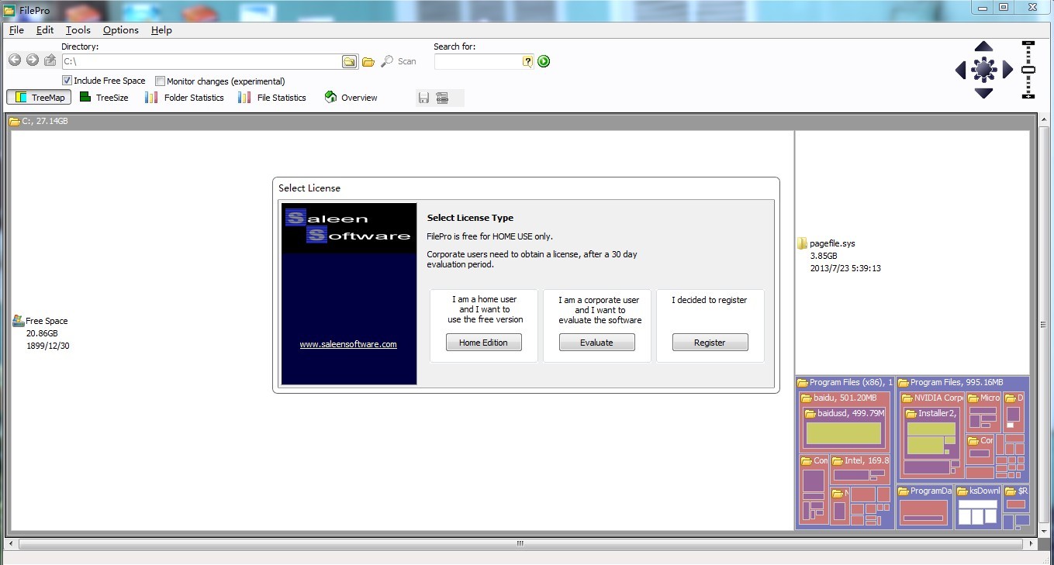Toggle Include Free Space checkbox
The height and width of the screenshot is (565, 1054).
click(67, 81)
